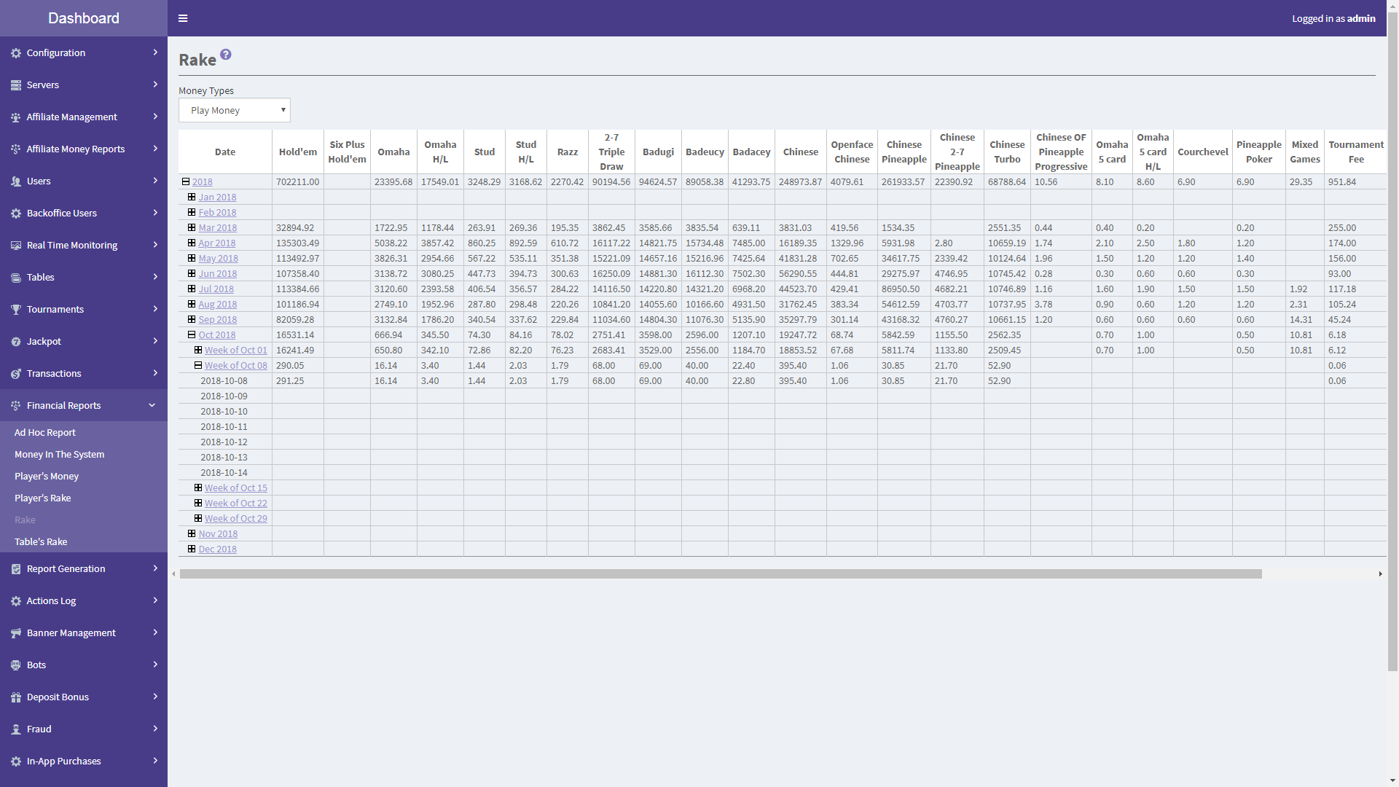This screenshot has width=1399, height=787.
Task: Expand the Week of Oct 29 row
Action: [197, 518]
